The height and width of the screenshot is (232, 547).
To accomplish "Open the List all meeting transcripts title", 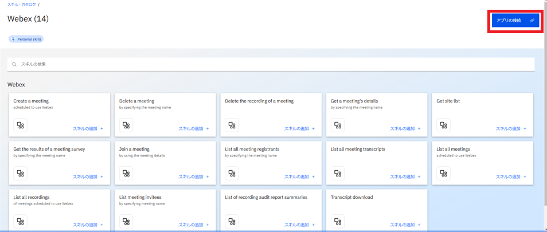I will pos(358,149).
